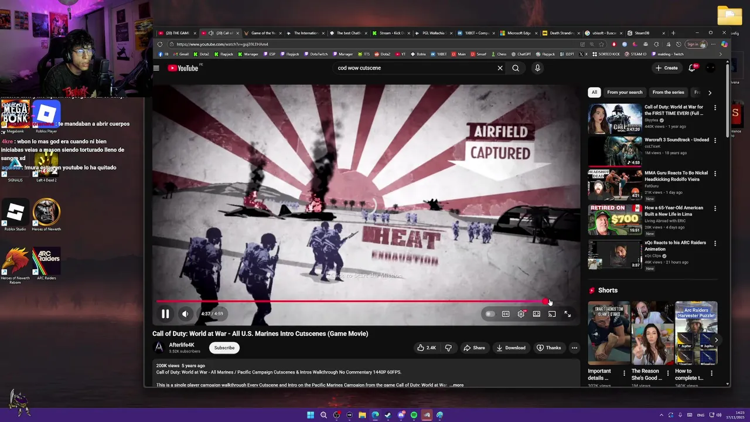Open options for the 65-Year-Old American video
The height and width of the screenshot is (422, 750).
[x=715, y=208]
